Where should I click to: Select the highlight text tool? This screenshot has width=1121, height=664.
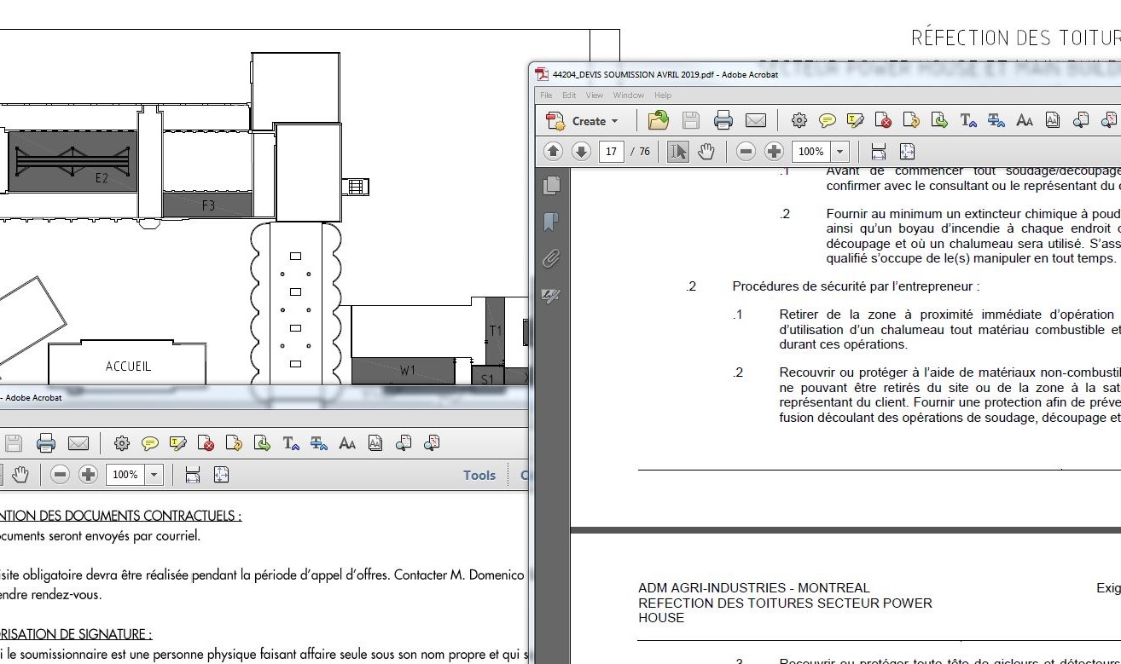855,120
